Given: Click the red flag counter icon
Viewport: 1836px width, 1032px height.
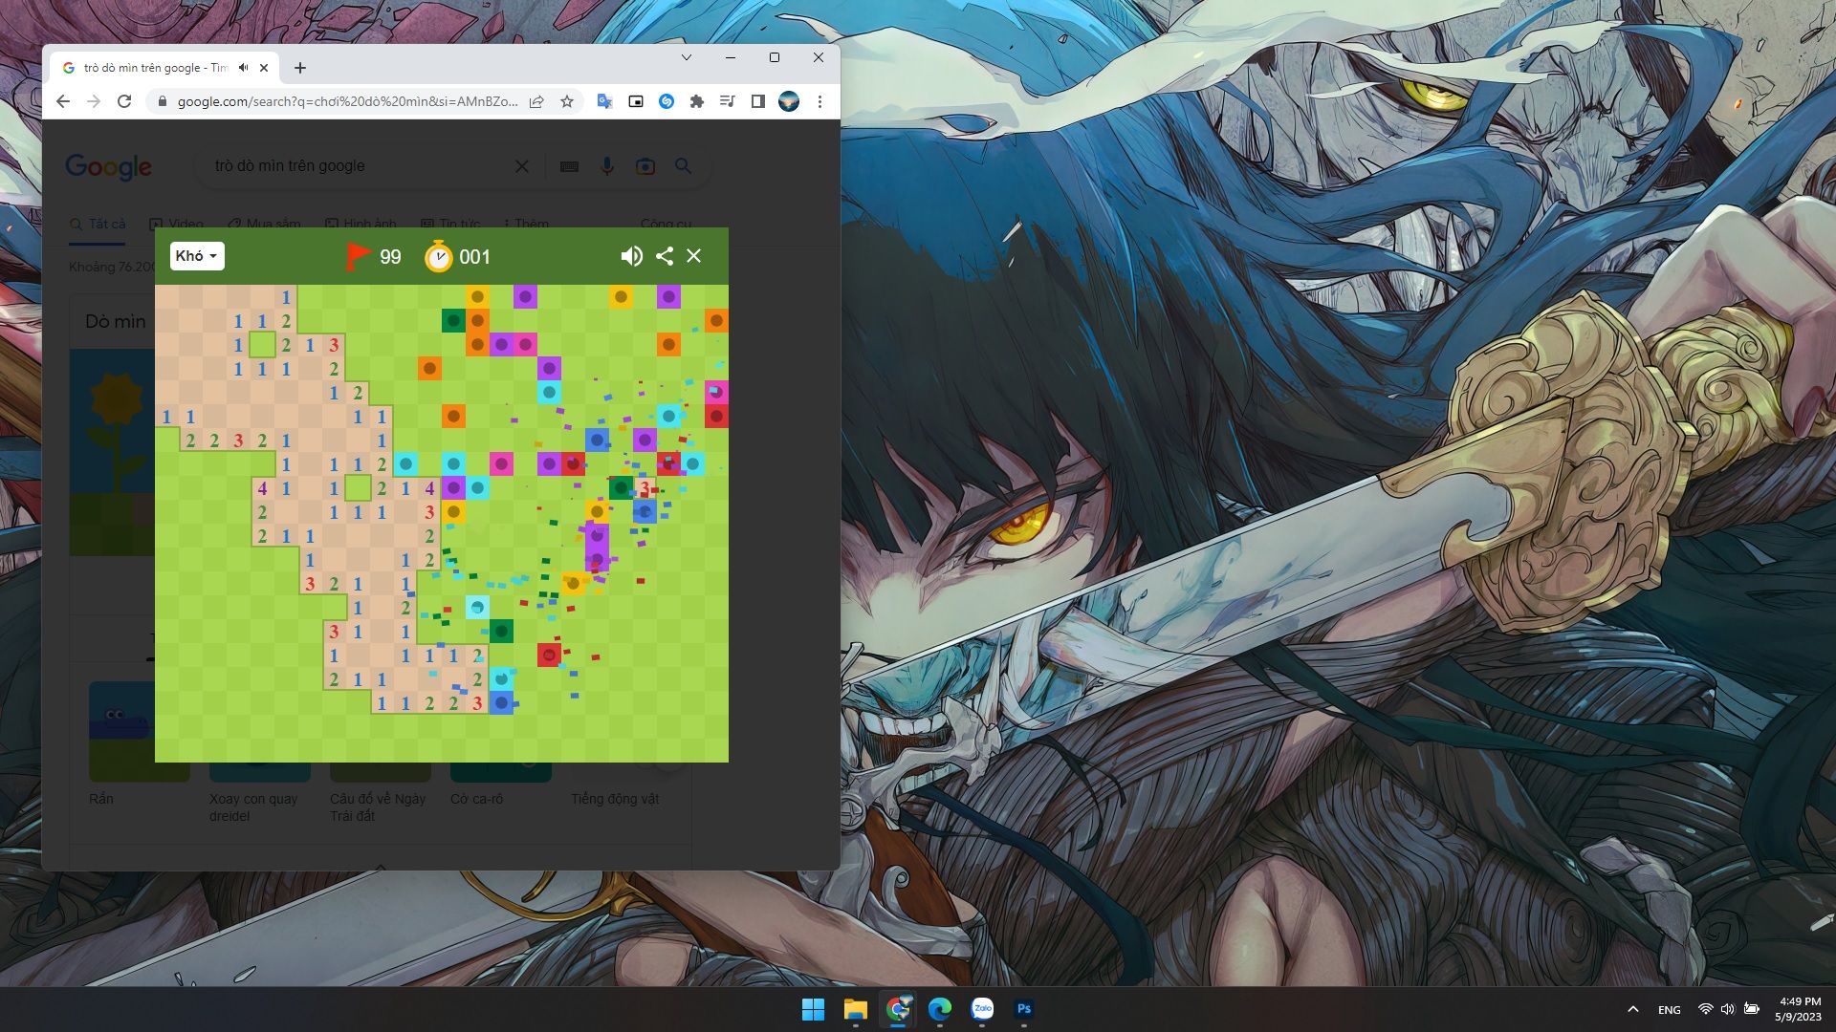Looking at the screenshot, I should pyautogui.click(x=359, y=256).
